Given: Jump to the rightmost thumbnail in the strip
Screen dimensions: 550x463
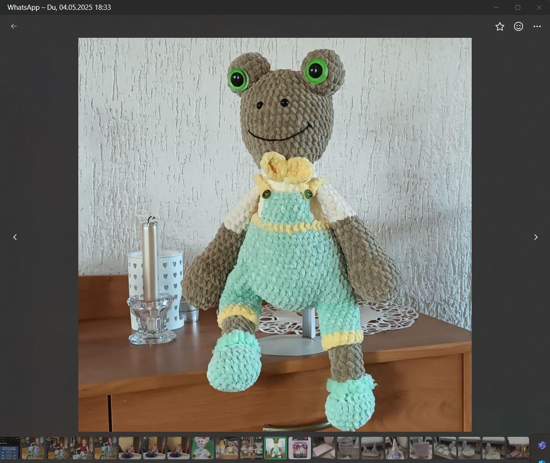Looking at the screenshot, I should (x=518, y=448).
